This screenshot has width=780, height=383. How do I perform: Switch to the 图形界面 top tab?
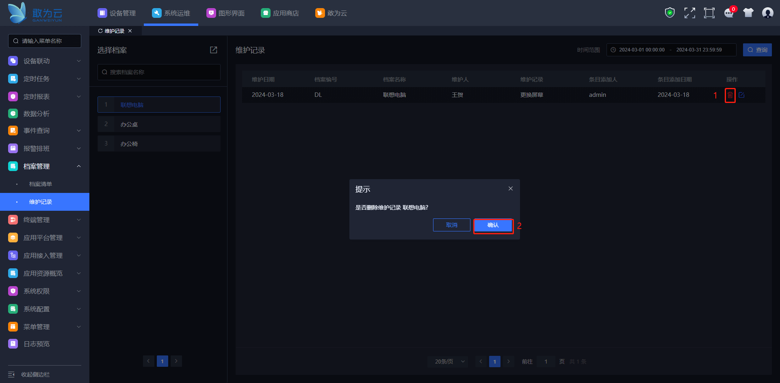pos(225,13)
